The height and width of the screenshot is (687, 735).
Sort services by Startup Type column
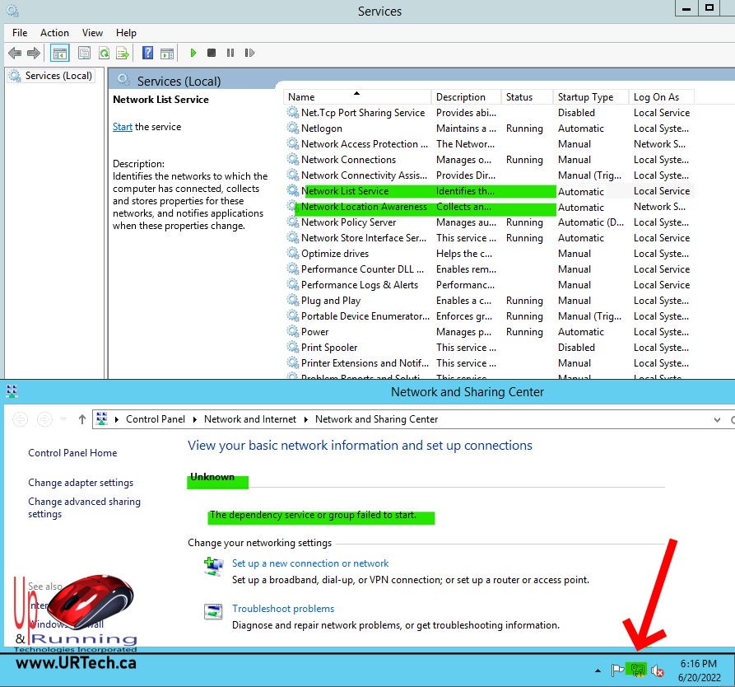pos(585,97)
